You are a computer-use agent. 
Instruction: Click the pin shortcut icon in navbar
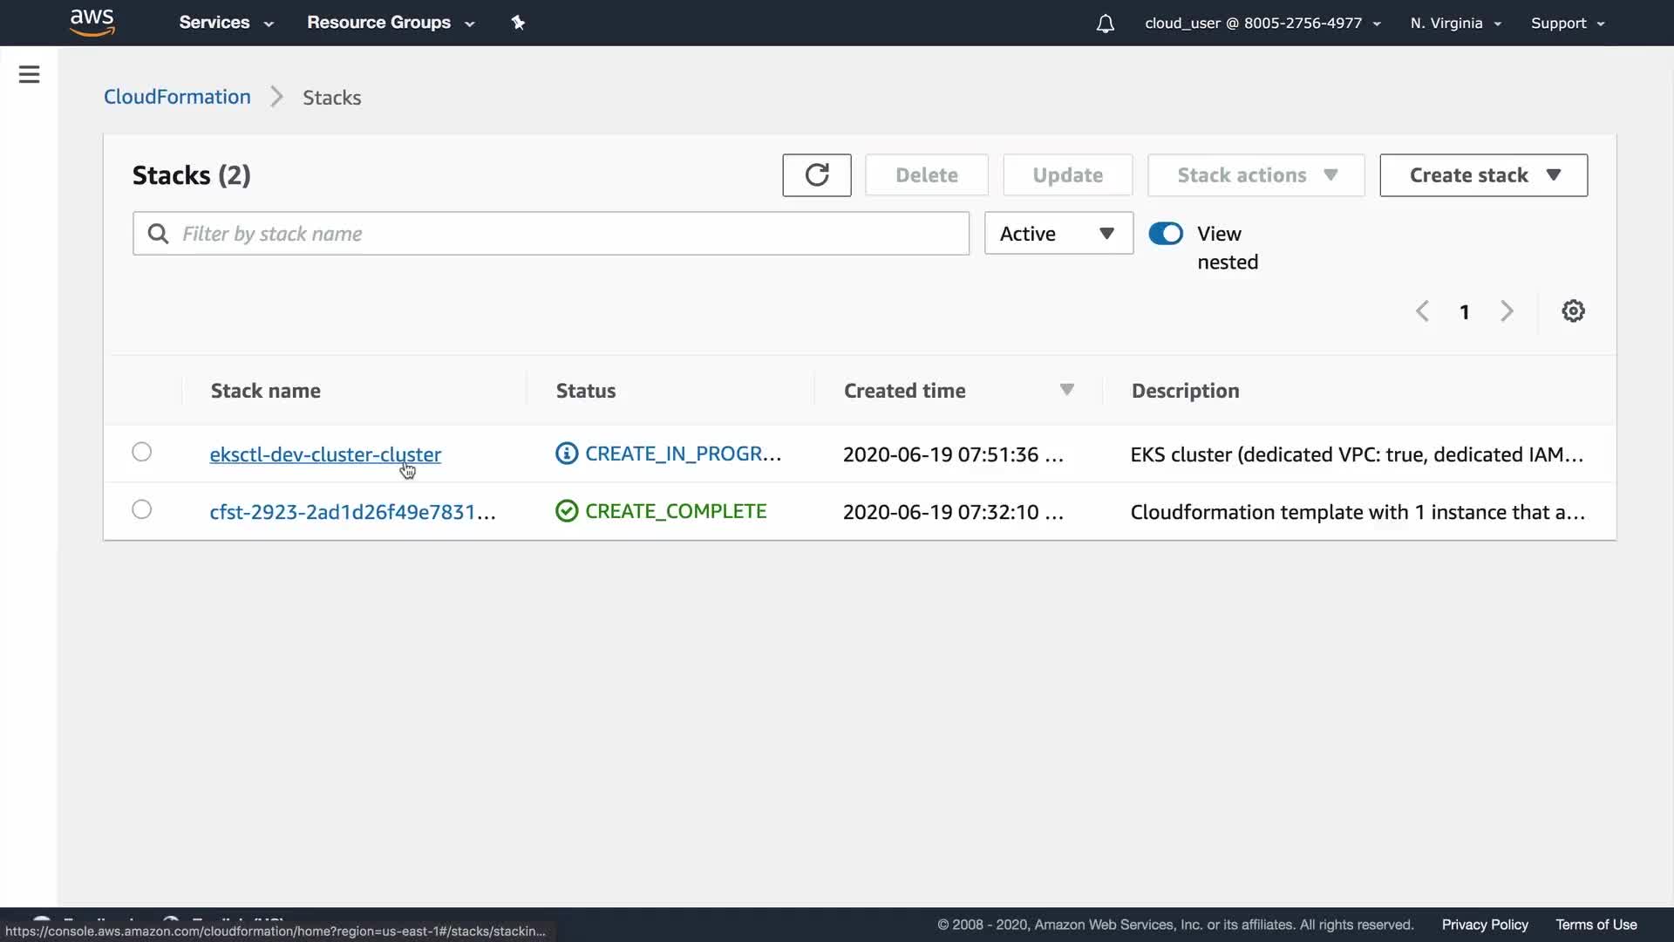(x=518, y=23)
